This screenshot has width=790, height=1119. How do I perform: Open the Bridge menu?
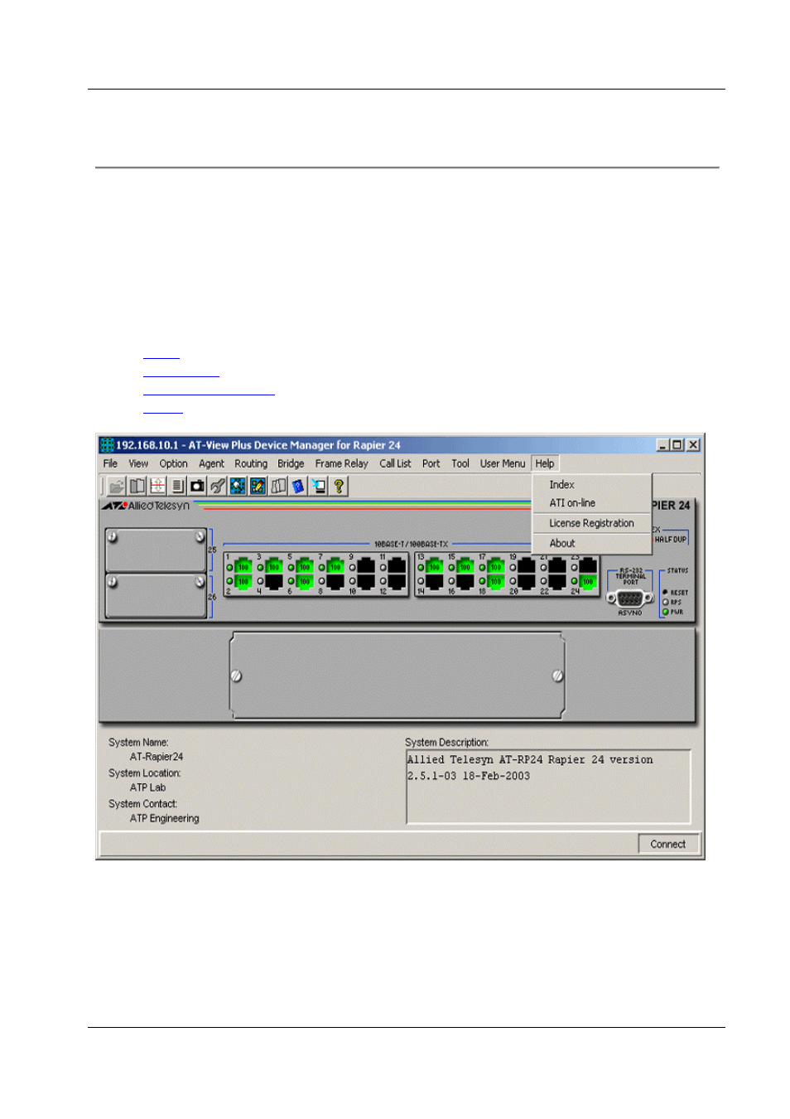[x=291, y=463]
